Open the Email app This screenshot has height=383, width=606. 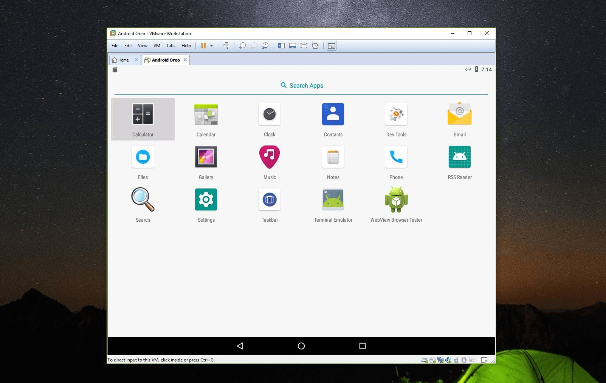click(x=460, y=119)
